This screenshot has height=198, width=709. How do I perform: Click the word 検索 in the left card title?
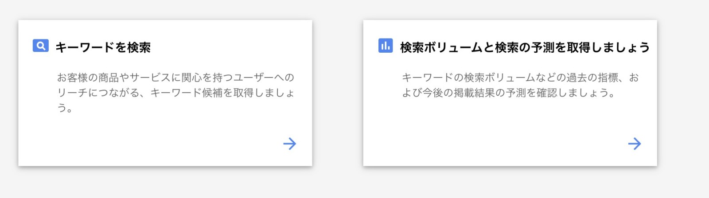tap(139, 47)
